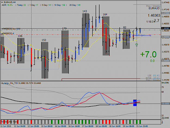This screenshot has height=128, width=170.
Task: Click the 26.5448 value on TDI axis
Action: (x=165, y=118)
